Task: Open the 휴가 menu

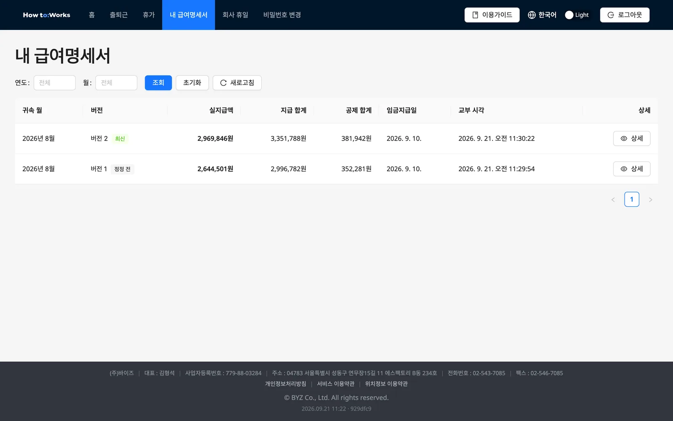Action: tap(148, 15)
